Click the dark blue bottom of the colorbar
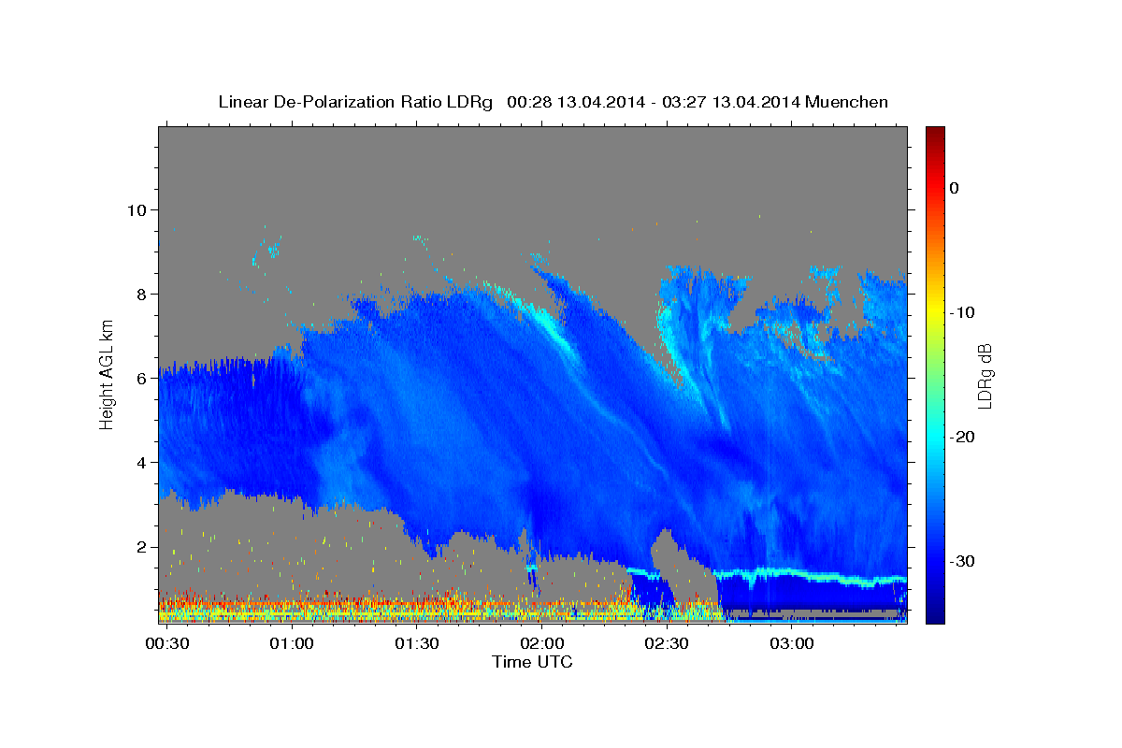1122x748 pixels. click(935, 615)
